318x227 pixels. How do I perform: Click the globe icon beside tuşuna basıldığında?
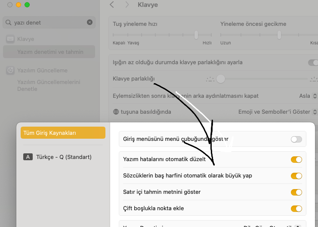point(116,112)
